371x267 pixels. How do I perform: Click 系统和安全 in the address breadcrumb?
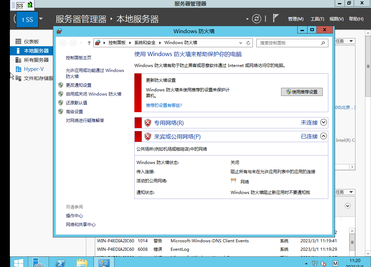point(145,43)
